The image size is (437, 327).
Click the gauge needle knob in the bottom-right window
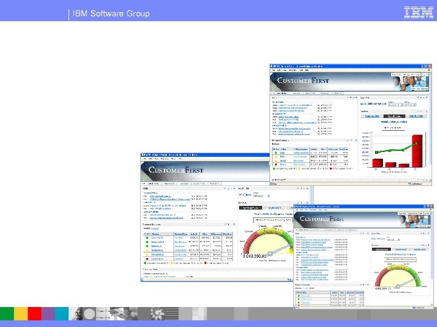(398, 286)
